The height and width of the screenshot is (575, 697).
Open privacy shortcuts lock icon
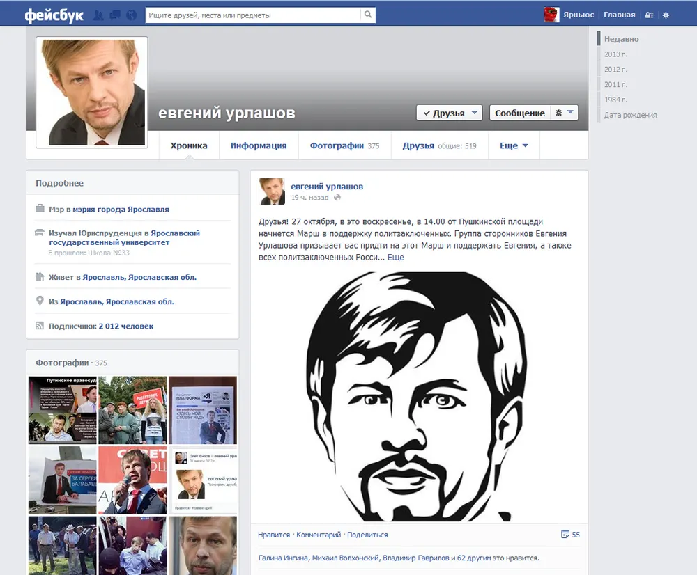tap(649, 15)
